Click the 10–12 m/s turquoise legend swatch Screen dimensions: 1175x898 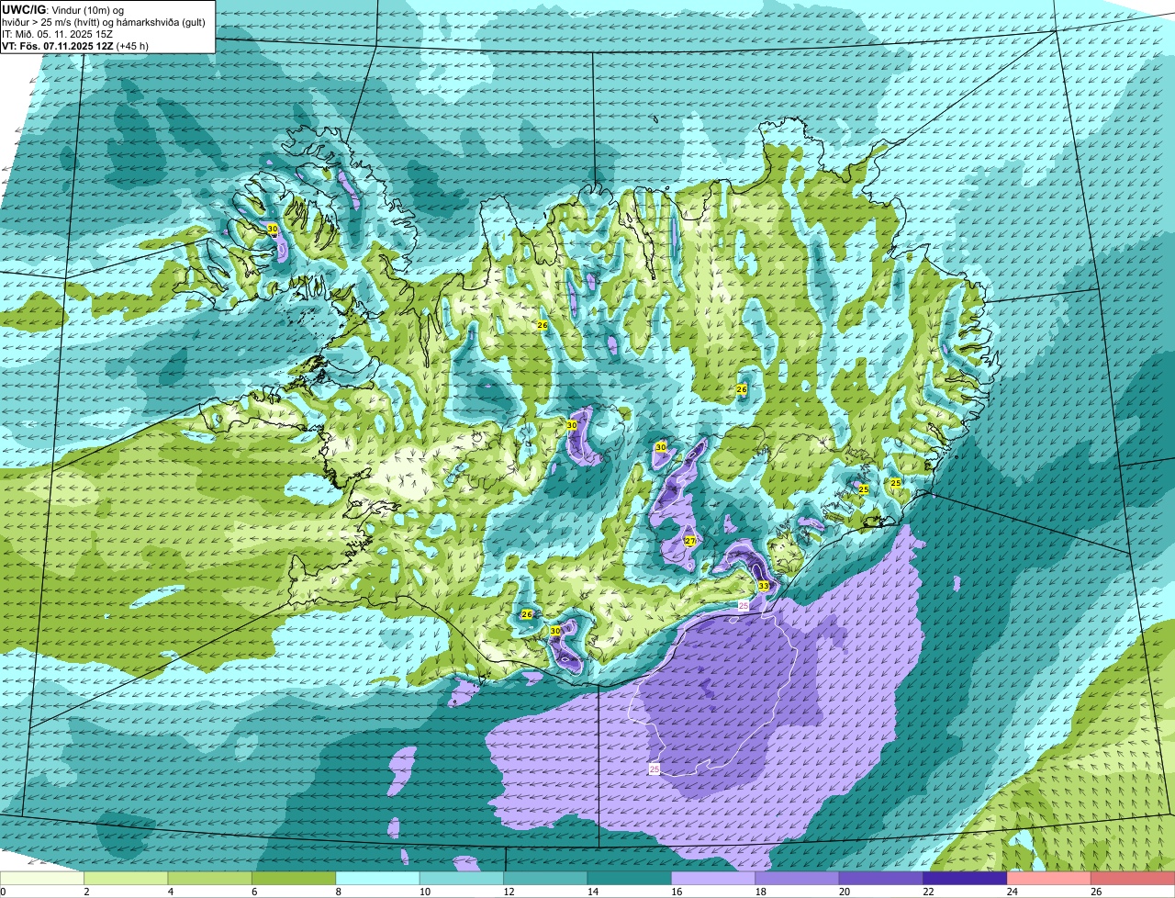[x=462, y=879]
